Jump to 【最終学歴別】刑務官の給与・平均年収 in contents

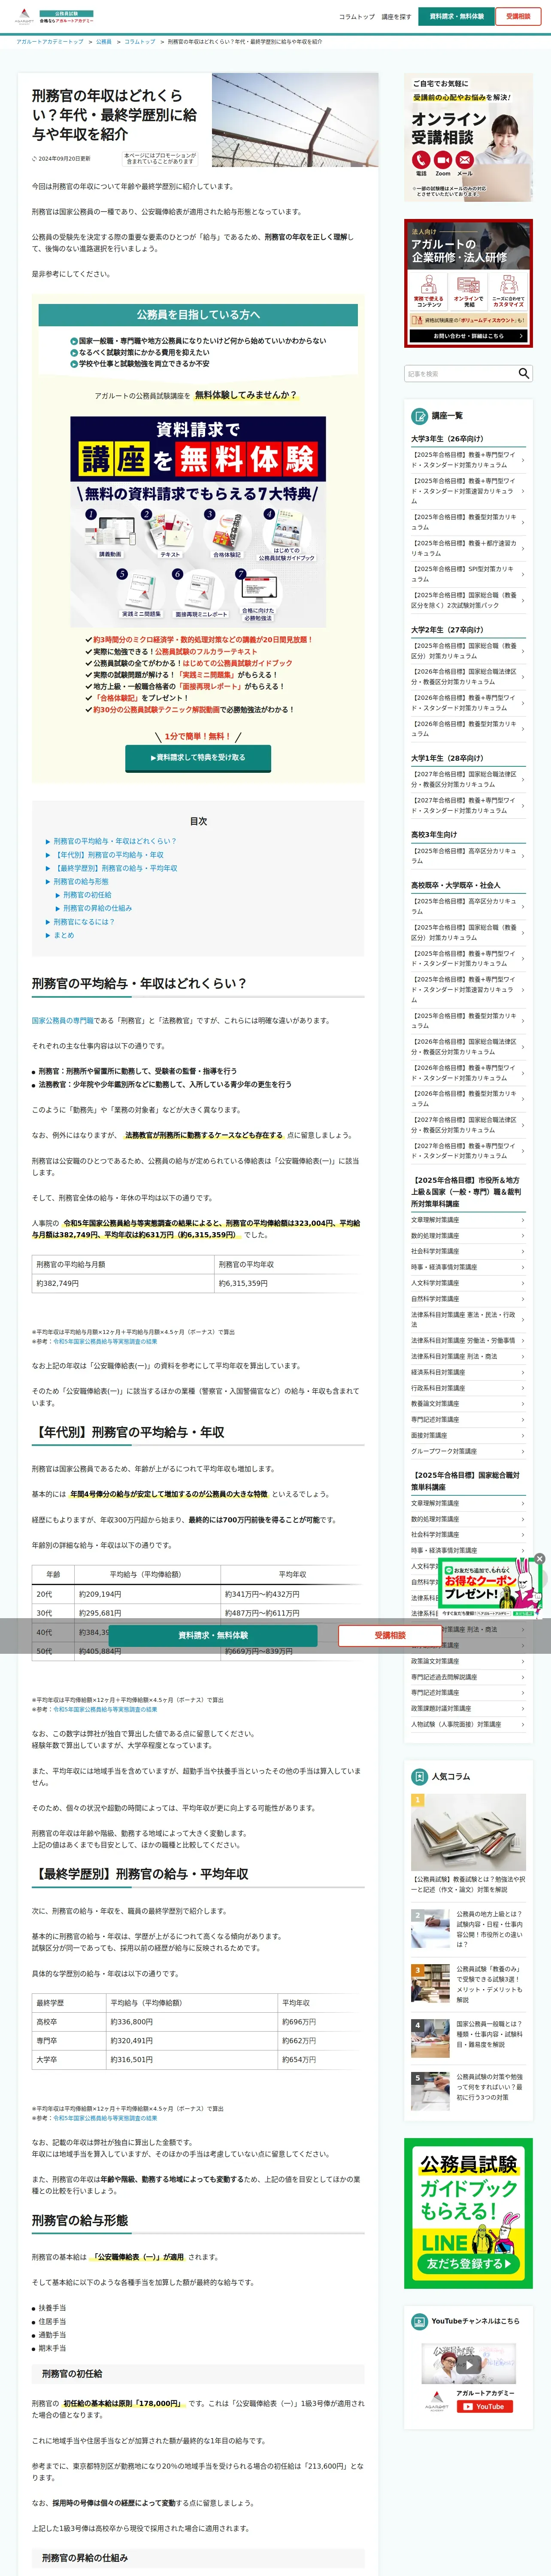(x=115, y=868)
